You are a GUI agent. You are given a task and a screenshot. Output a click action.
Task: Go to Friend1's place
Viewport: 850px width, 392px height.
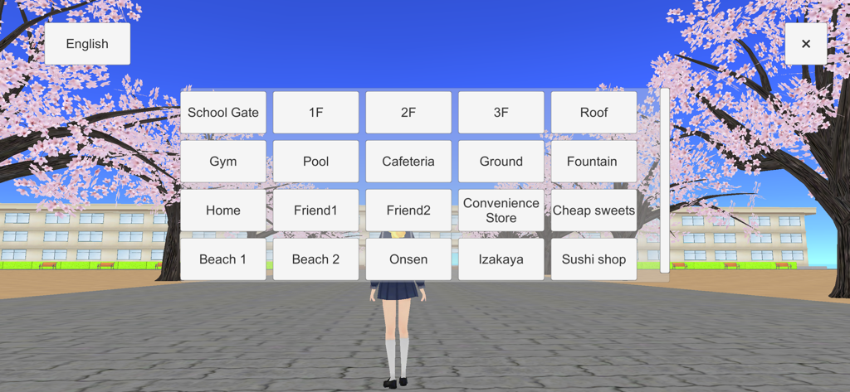pos(316,211)
